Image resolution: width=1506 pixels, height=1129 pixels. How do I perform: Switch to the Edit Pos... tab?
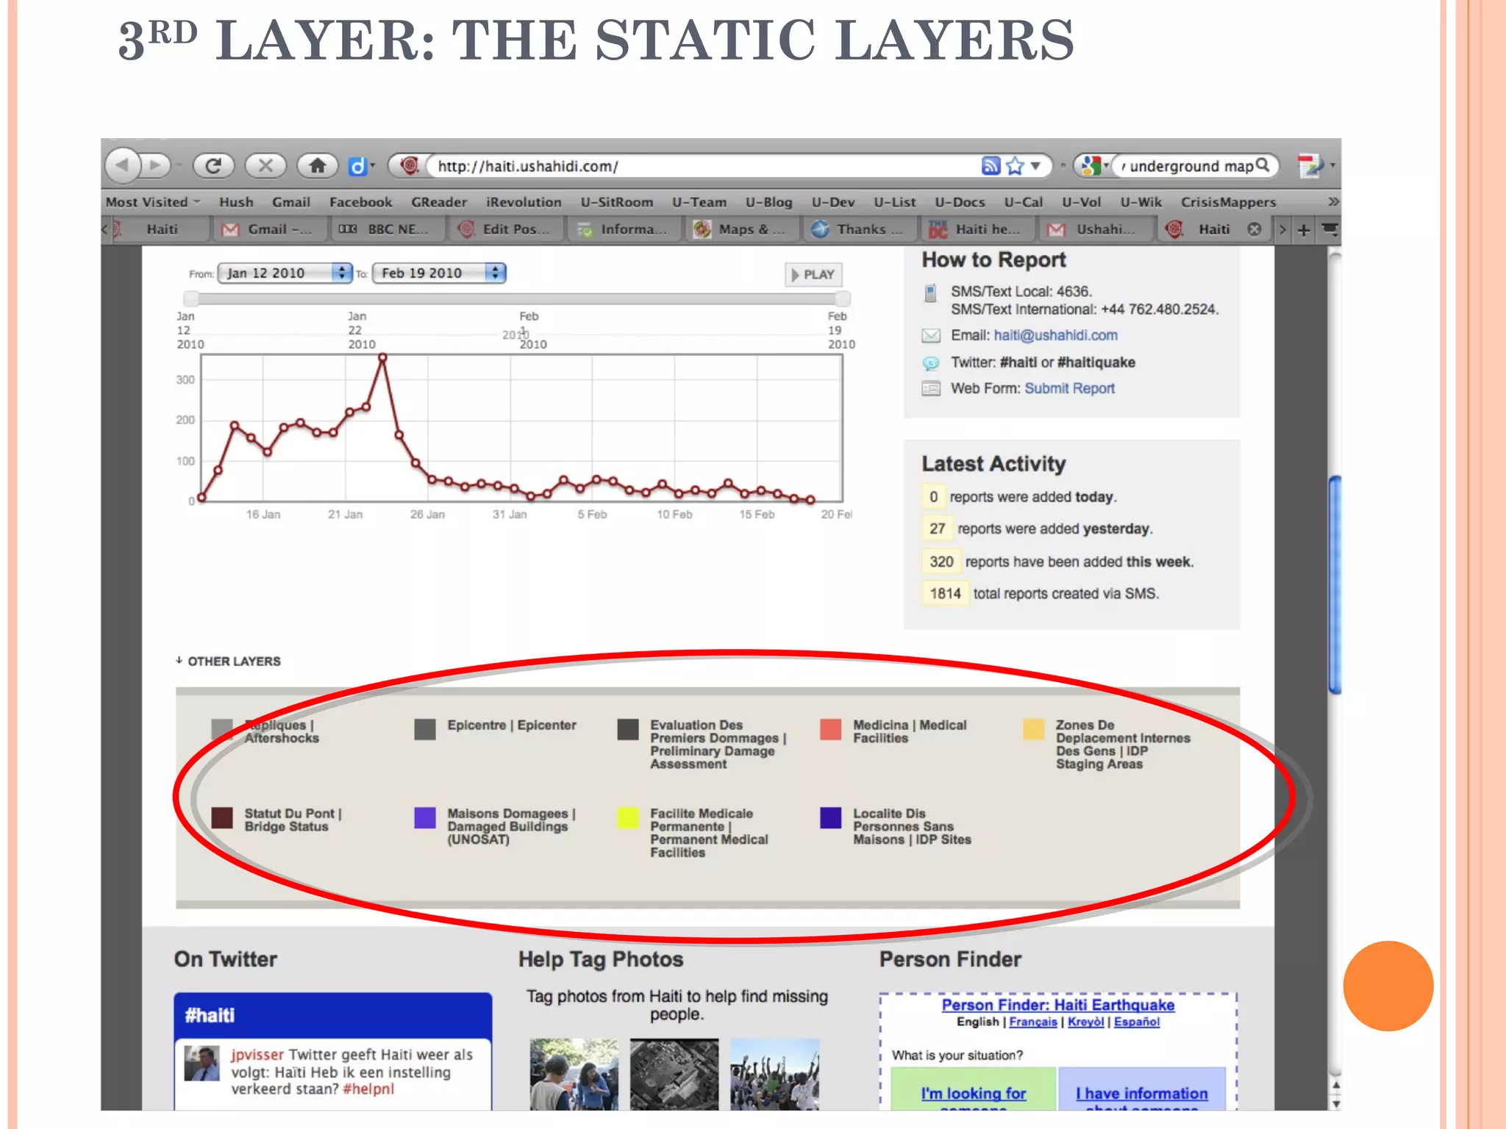tap(505, 229)
